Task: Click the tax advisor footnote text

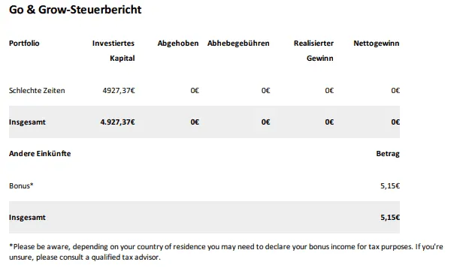Action: (226, 251)
